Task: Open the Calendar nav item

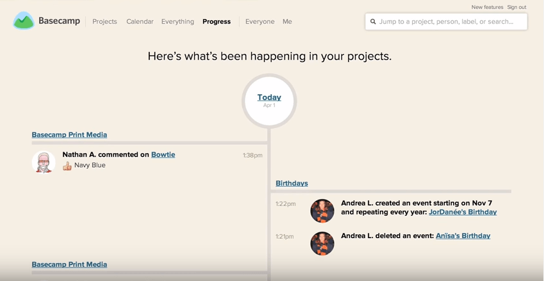Action: point(140,22)
